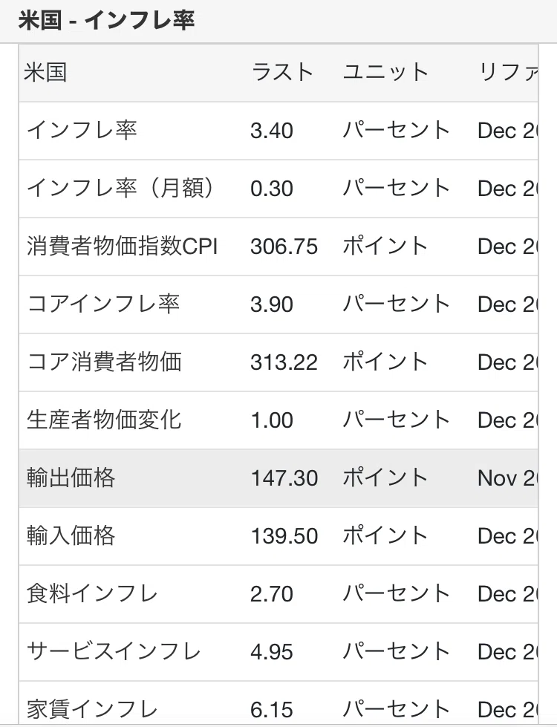Click the 6.15 rent inflation value

[x=272, y=710]
